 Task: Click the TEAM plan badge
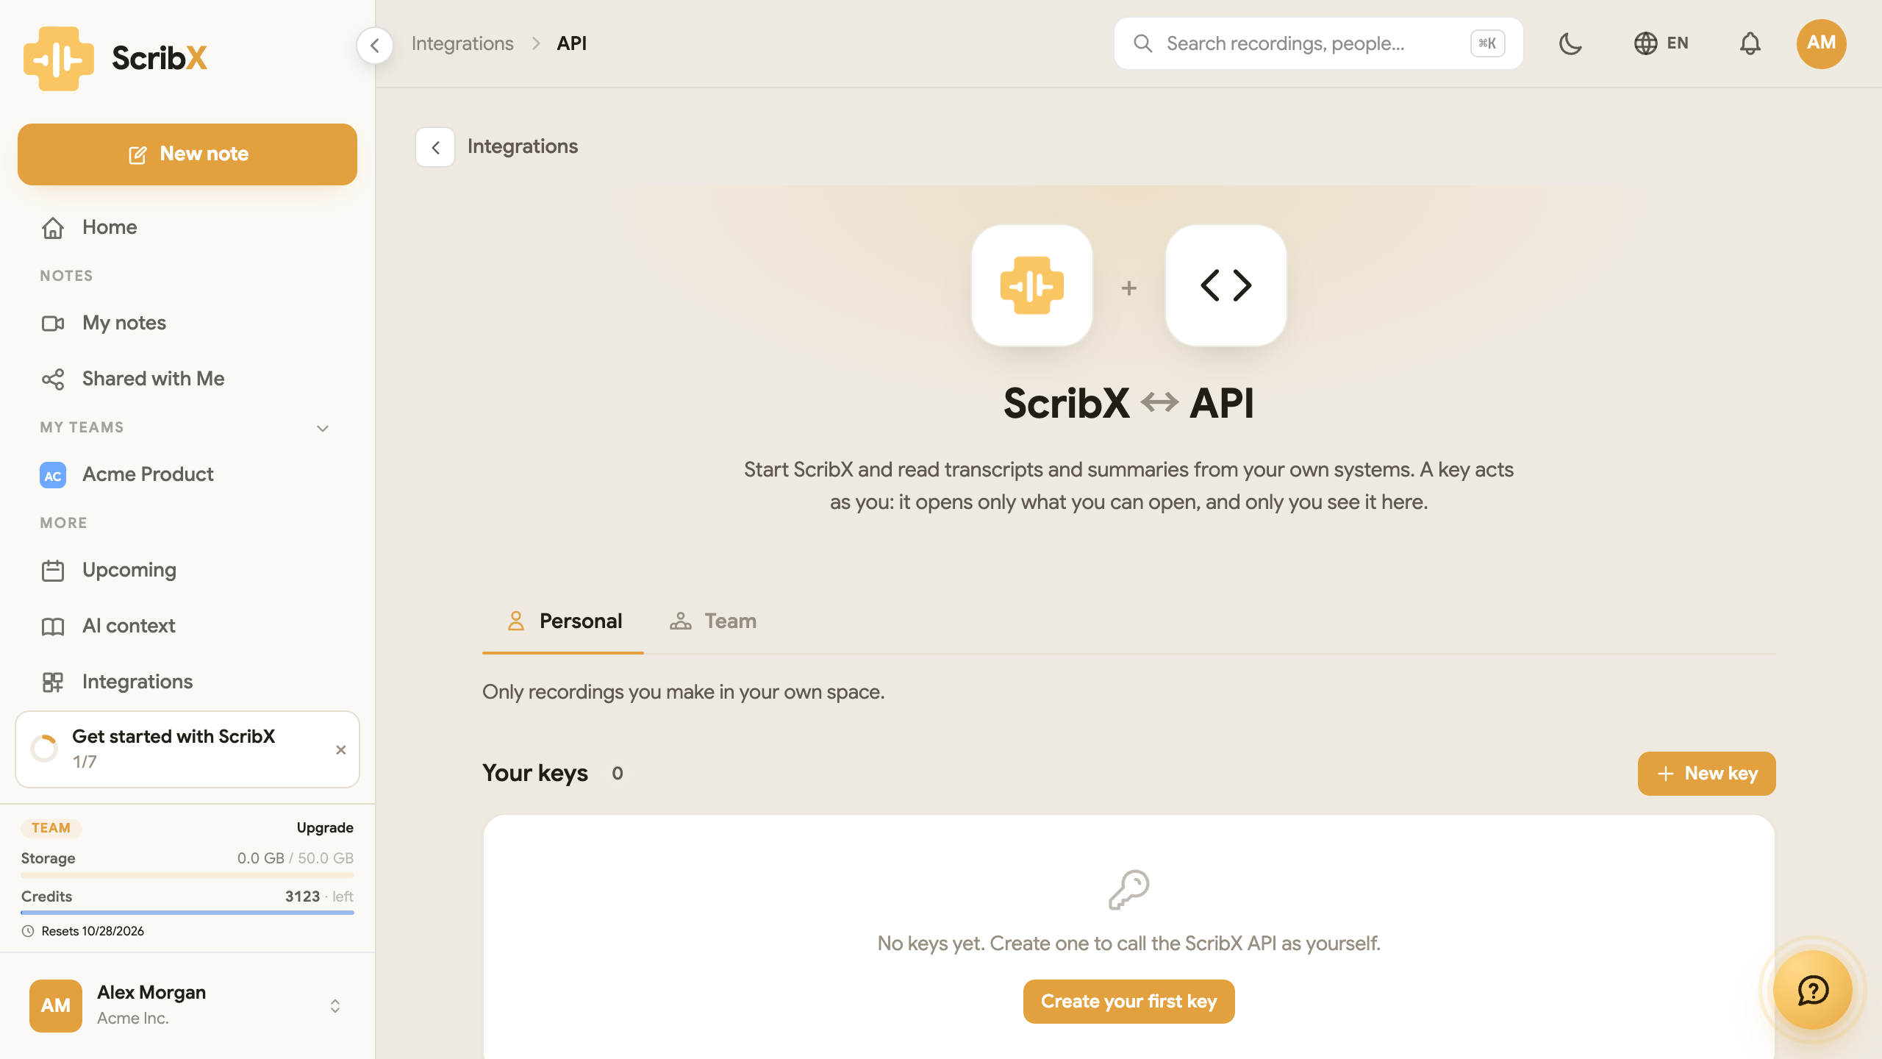pos(51,827)
